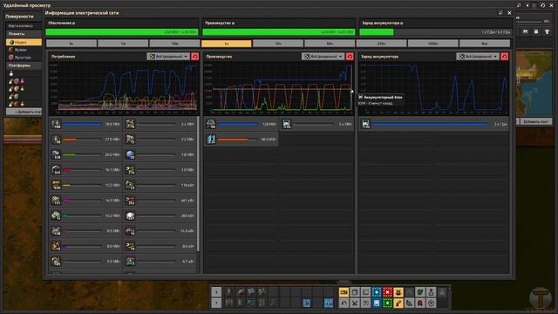
Task: Click the scrollbar of the consumption list
Action: [x=198, y=184]
